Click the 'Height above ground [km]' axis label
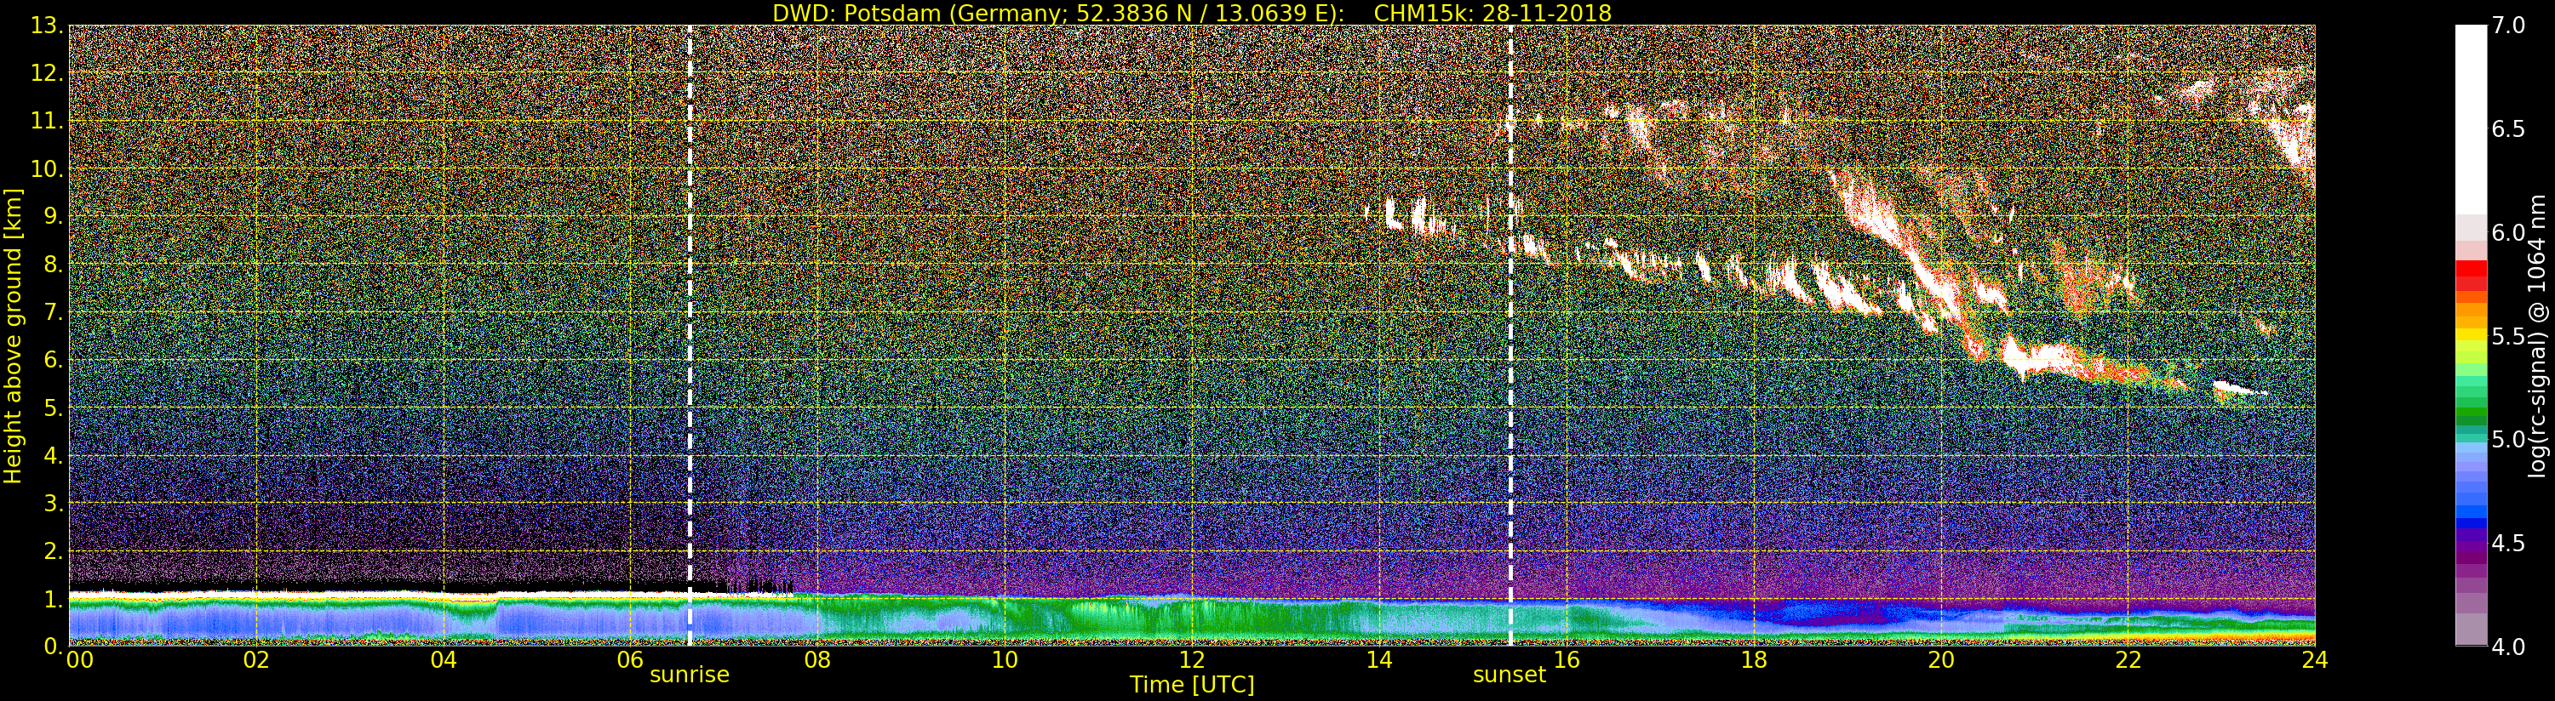Screen dimensions: 2555x701 (x=13, y=335)
